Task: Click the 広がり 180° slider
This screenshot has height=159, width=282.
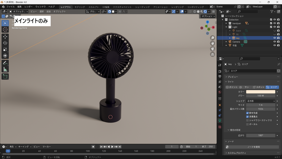Action: [261, 135]
